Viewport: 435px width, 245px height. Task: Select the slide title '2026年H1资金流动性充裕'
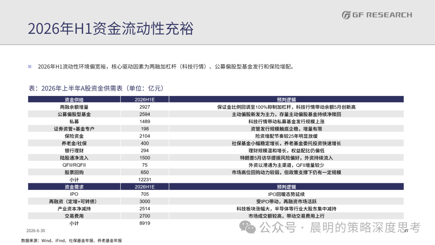click(x=111, y=29)
